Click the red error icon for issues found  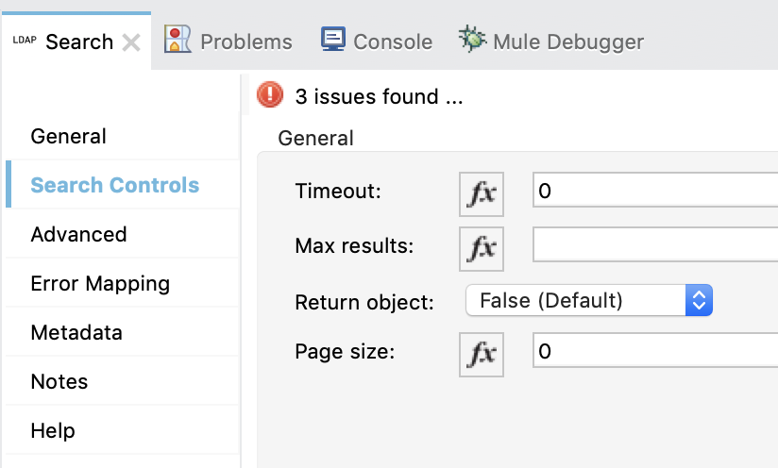coord(270,95)
